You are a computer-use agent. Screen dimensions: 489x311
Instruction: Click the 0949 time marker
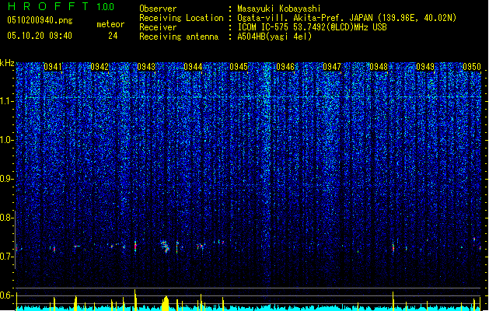click(425, 67)
